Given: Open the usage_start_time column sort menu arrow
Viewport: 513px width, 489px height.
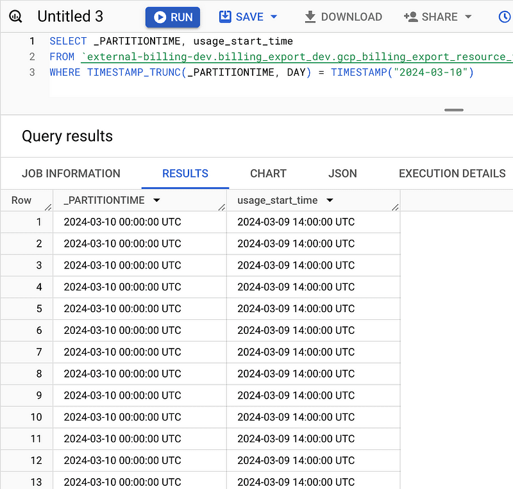Looking at the screenshot, I should click(330, 200).
